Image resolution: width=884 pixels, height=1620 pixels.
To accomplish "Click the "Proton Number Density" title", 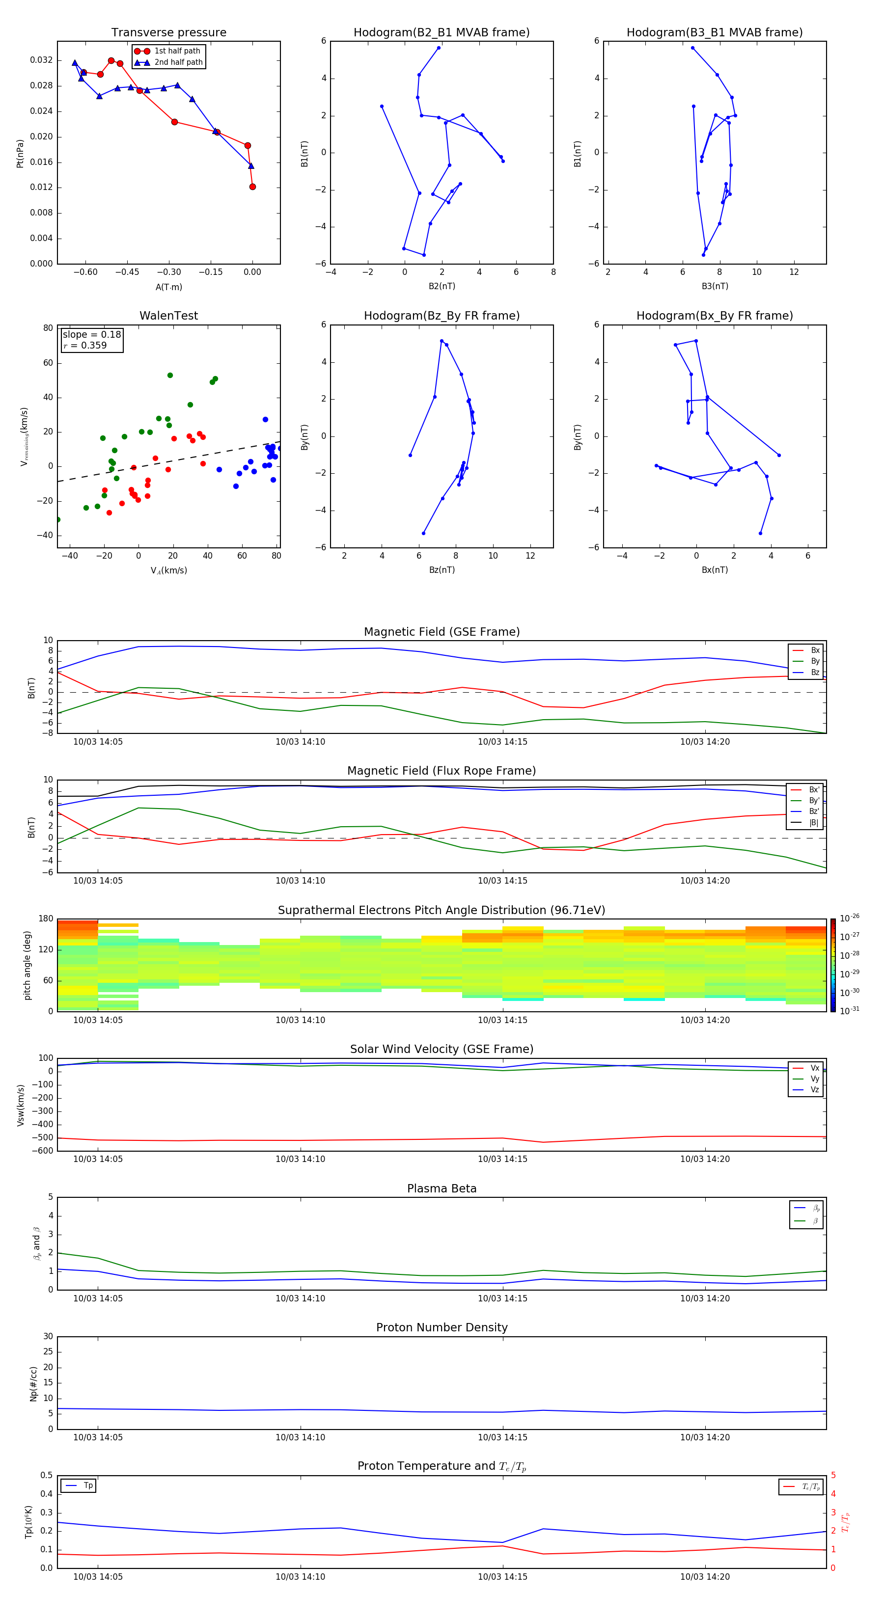I will click(x=442, y=1327).
